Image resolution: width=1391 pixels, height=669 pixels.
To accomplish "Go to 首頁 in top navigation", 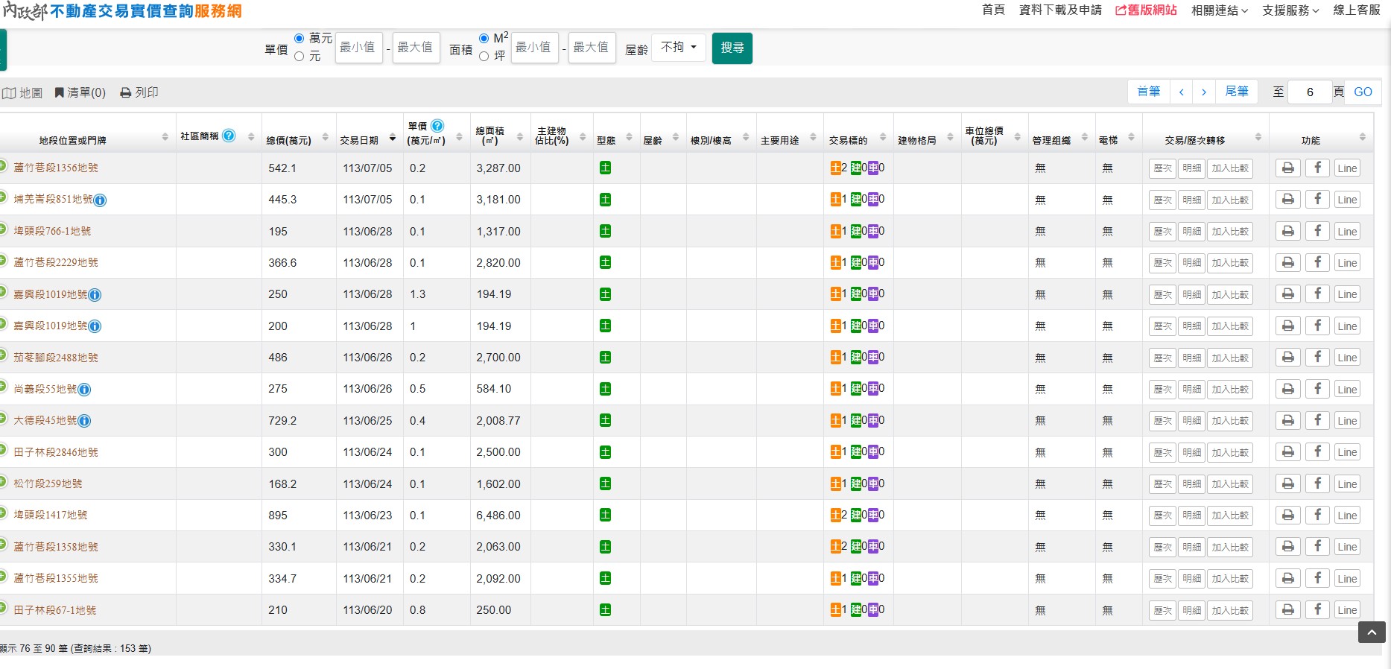I will click(x=993, y=10).
